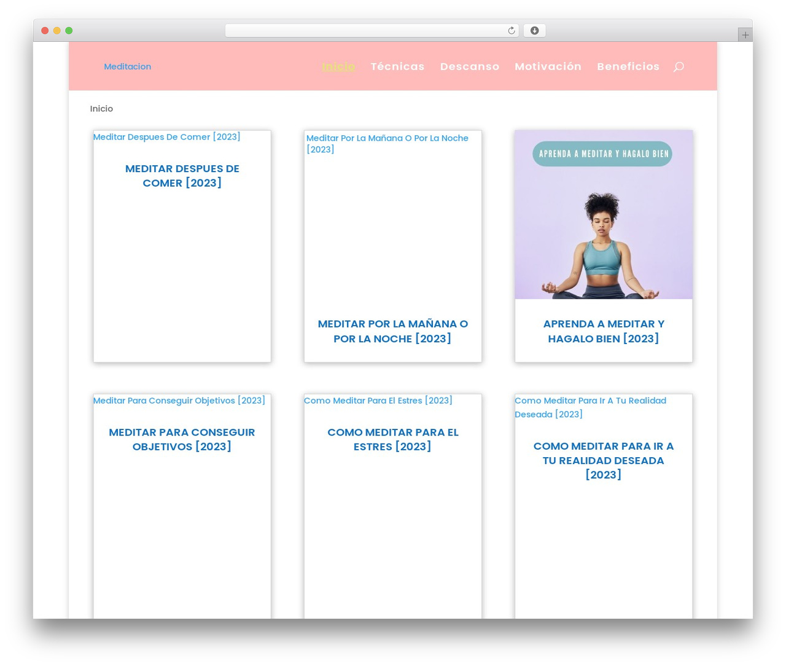Click the Meditacion site logo link

[x=127, y=66]
